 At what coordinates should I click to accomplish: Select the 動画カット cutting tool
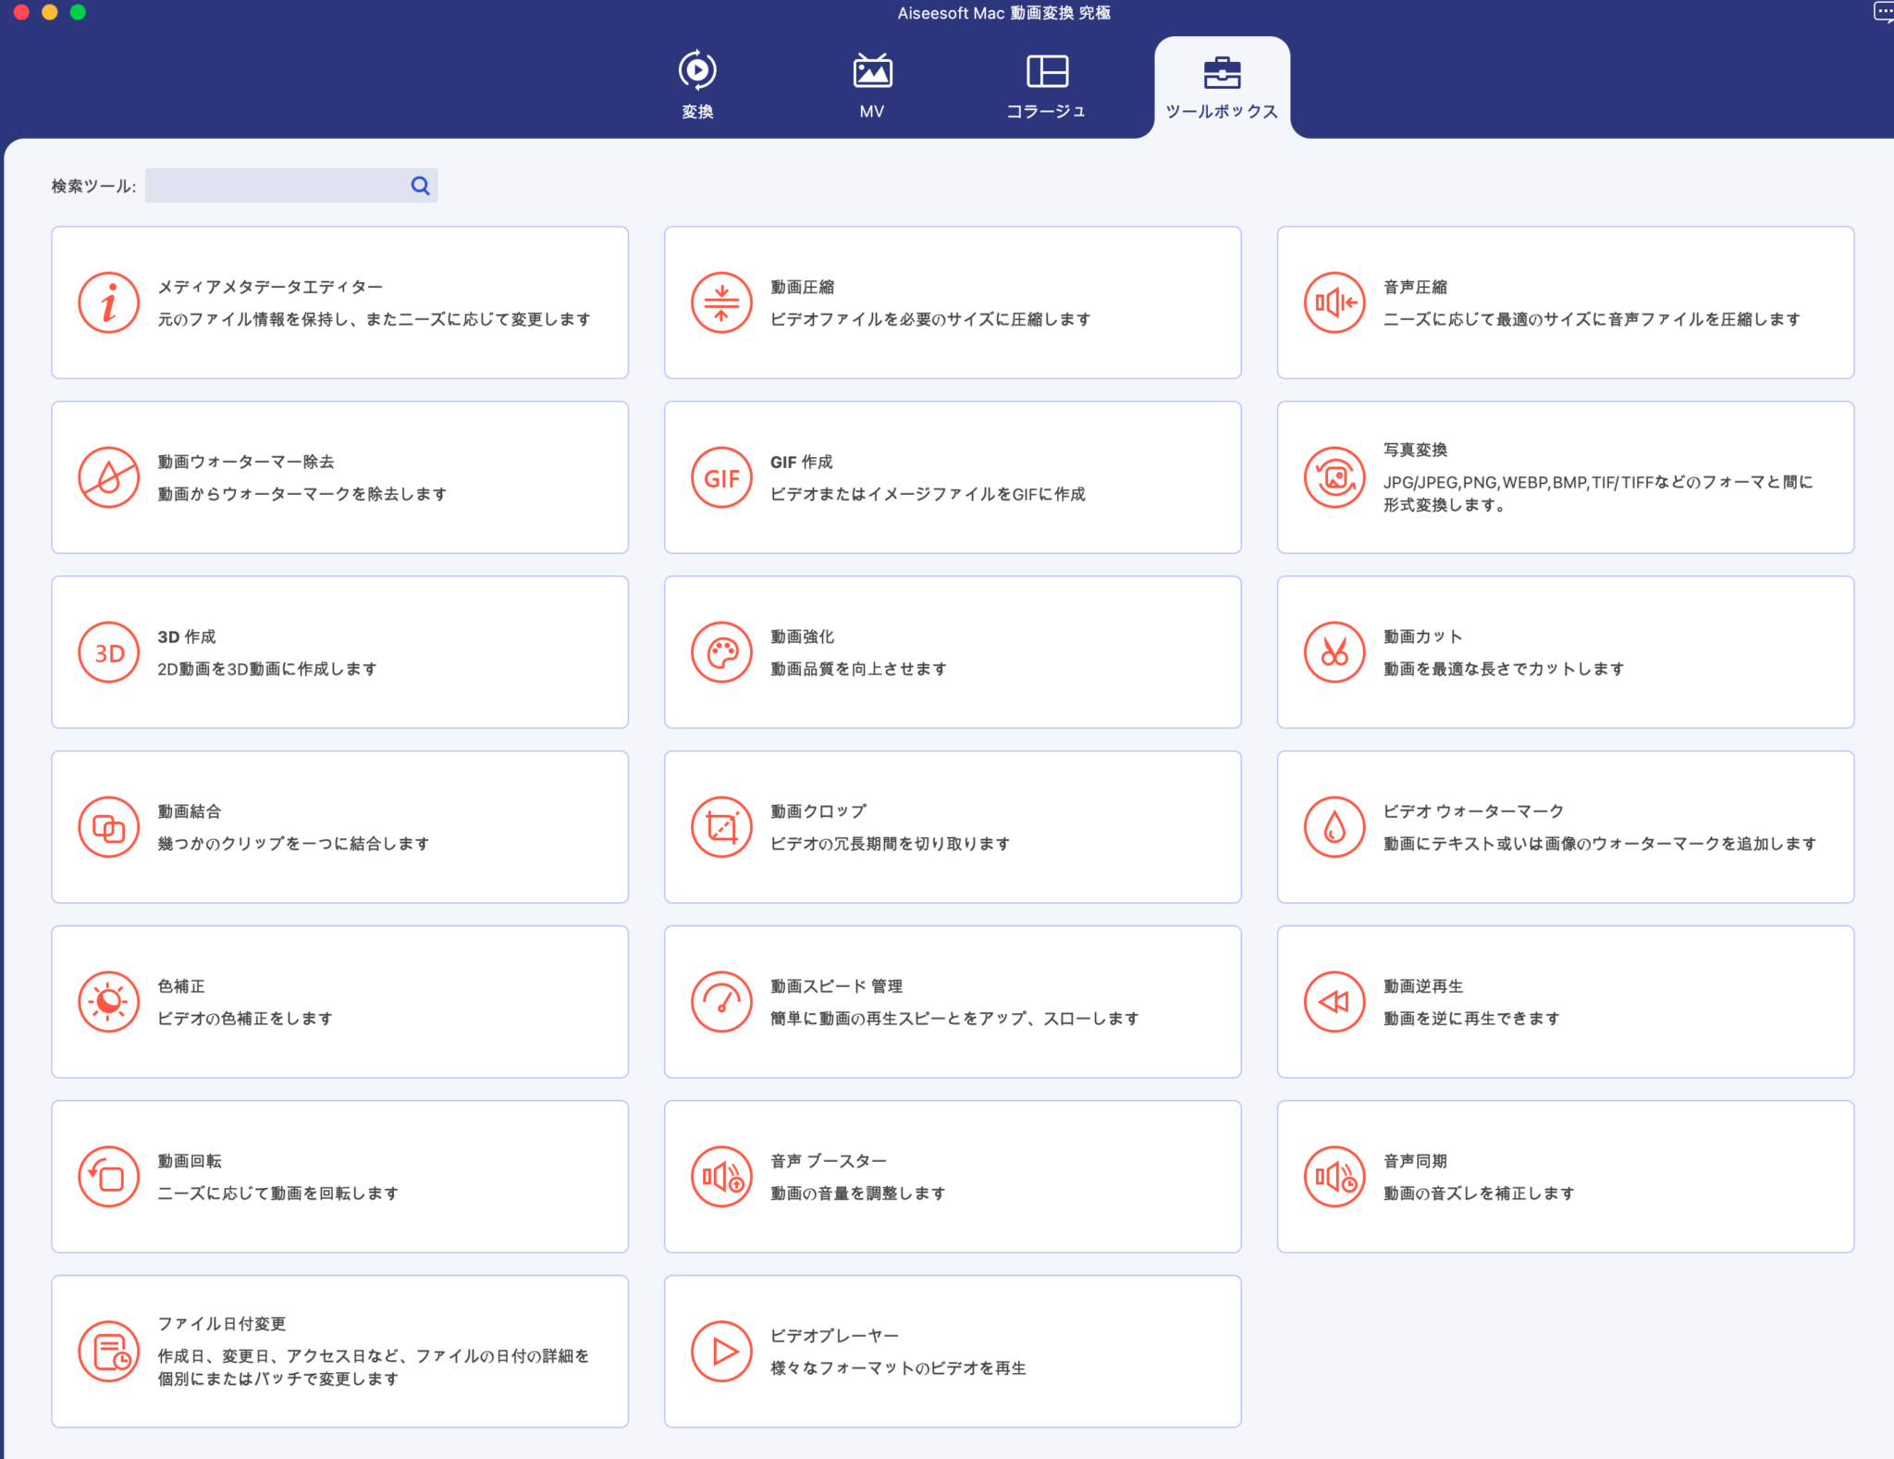click(1565, 651)
